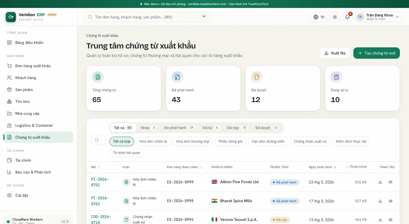The width and height of the screenshot is (409, 224).
Task: Focus the global search field
Action: 148,17
